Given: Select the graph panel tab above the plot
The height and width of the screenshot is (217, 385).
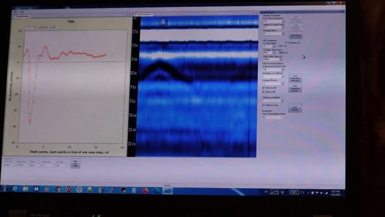Looking at the screenshot, I should (23, 16).
